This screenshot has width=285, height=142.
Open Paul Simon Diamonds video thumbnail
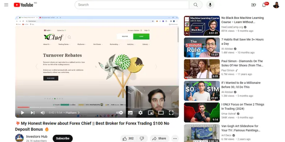(202, 69)
